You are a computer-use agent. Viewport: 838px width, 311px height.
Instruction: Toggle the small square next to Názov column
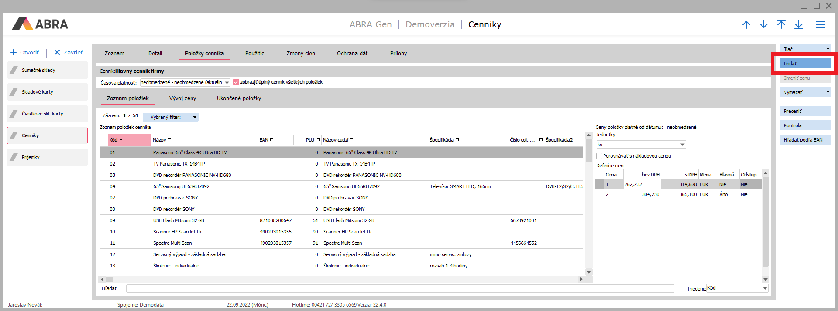[170, 140]
